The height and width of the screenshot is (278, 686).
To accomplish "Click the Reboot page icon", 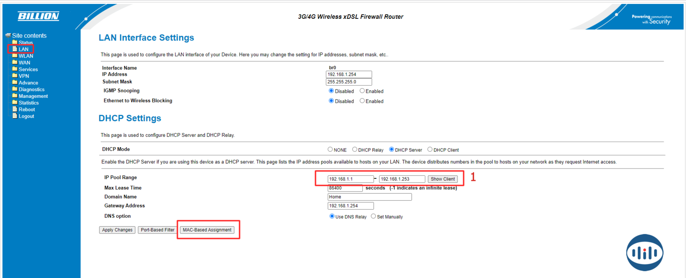I will pos(15,109).
